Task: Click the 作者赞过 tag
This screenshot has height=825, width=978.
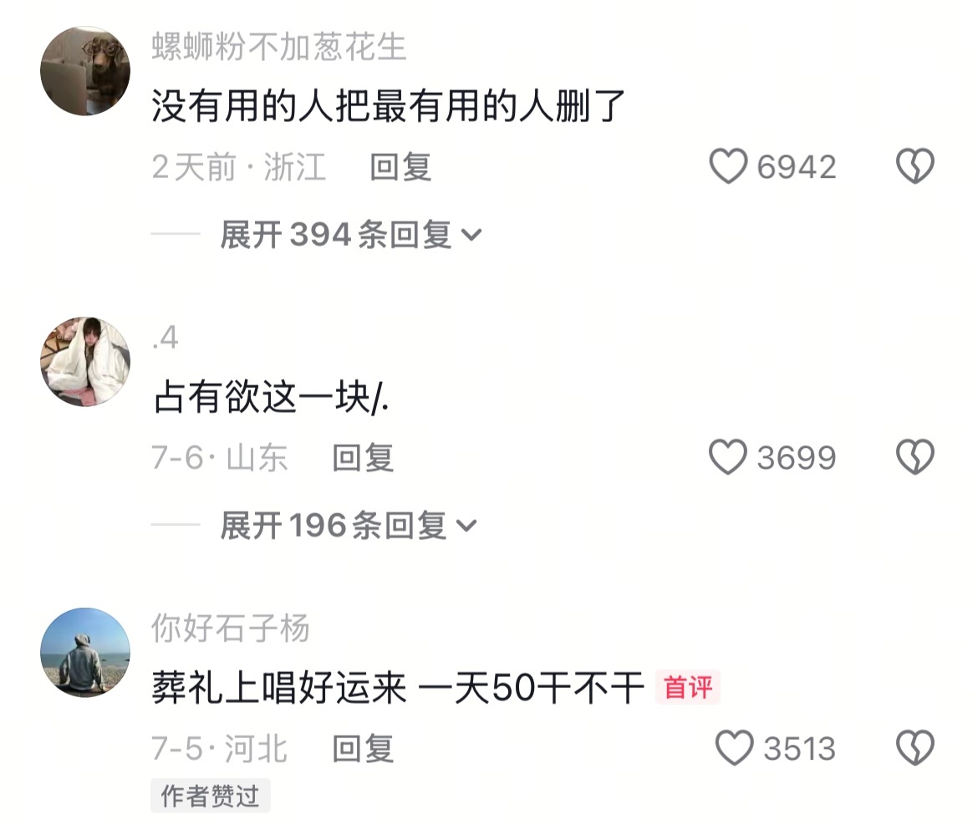Action: (x=210, y=796)
